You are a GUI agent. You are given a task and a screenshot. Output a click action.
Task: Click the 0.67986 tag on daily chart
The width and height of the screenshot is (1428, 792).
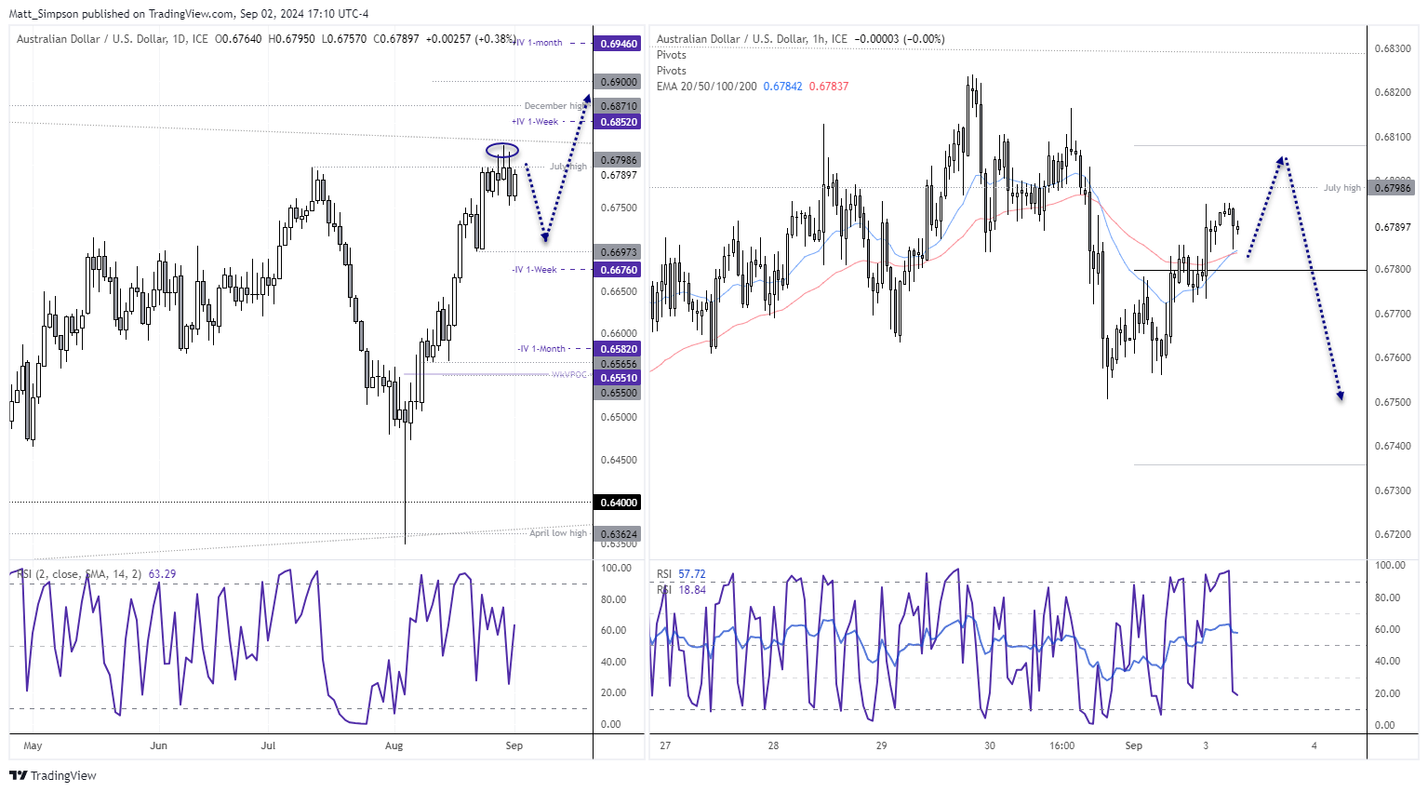pos(619,160)
